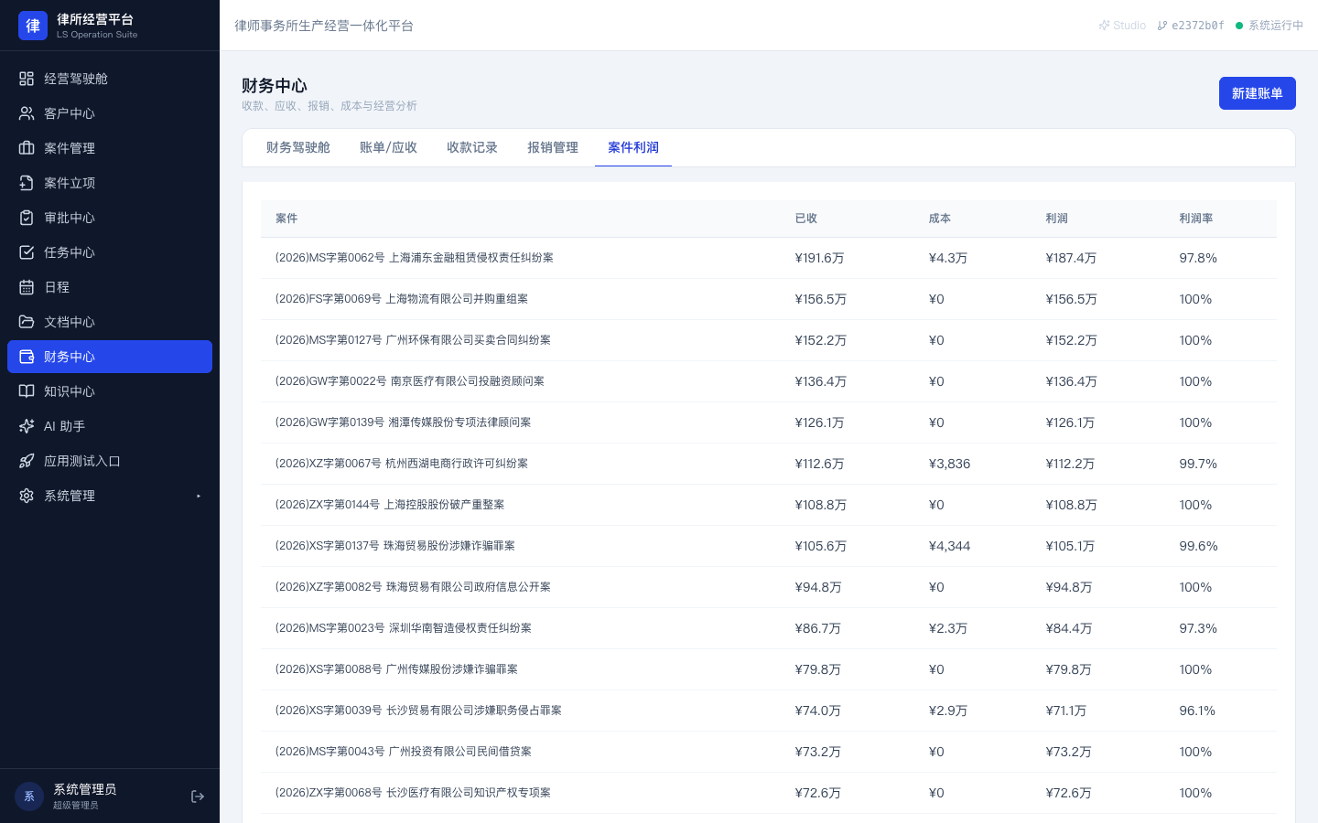Screen dimensions: 1318x823
Task: Click the 应用测试入口 rocket icon
Action: pos(27,461)
